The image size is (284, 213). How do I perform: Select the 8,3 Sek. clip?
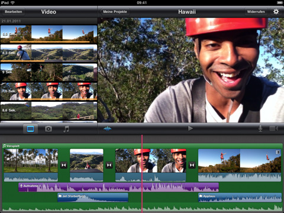pos(49,53)
